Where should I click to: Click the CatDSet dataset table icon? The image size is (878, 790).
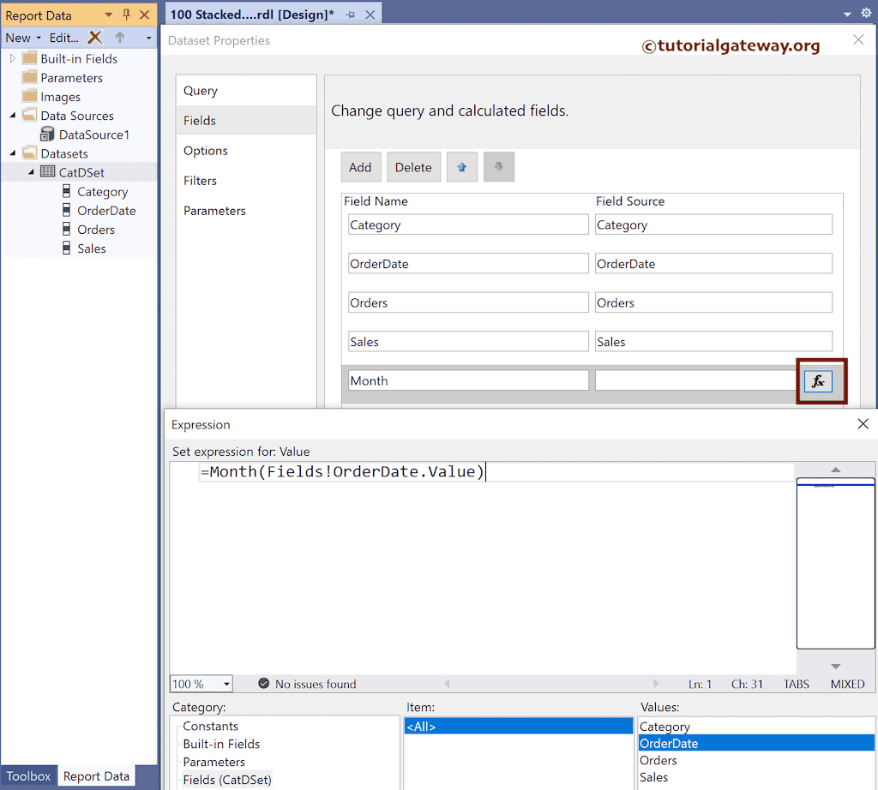tap(48, 171)
